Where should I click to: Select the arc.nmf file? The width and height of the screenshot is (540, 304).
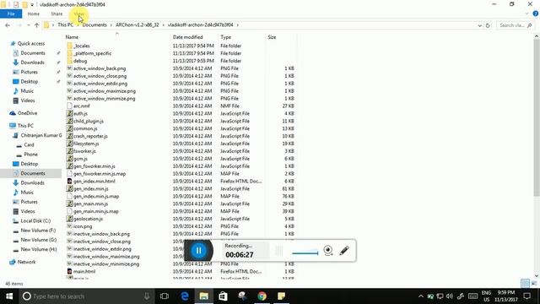(81, 106)
